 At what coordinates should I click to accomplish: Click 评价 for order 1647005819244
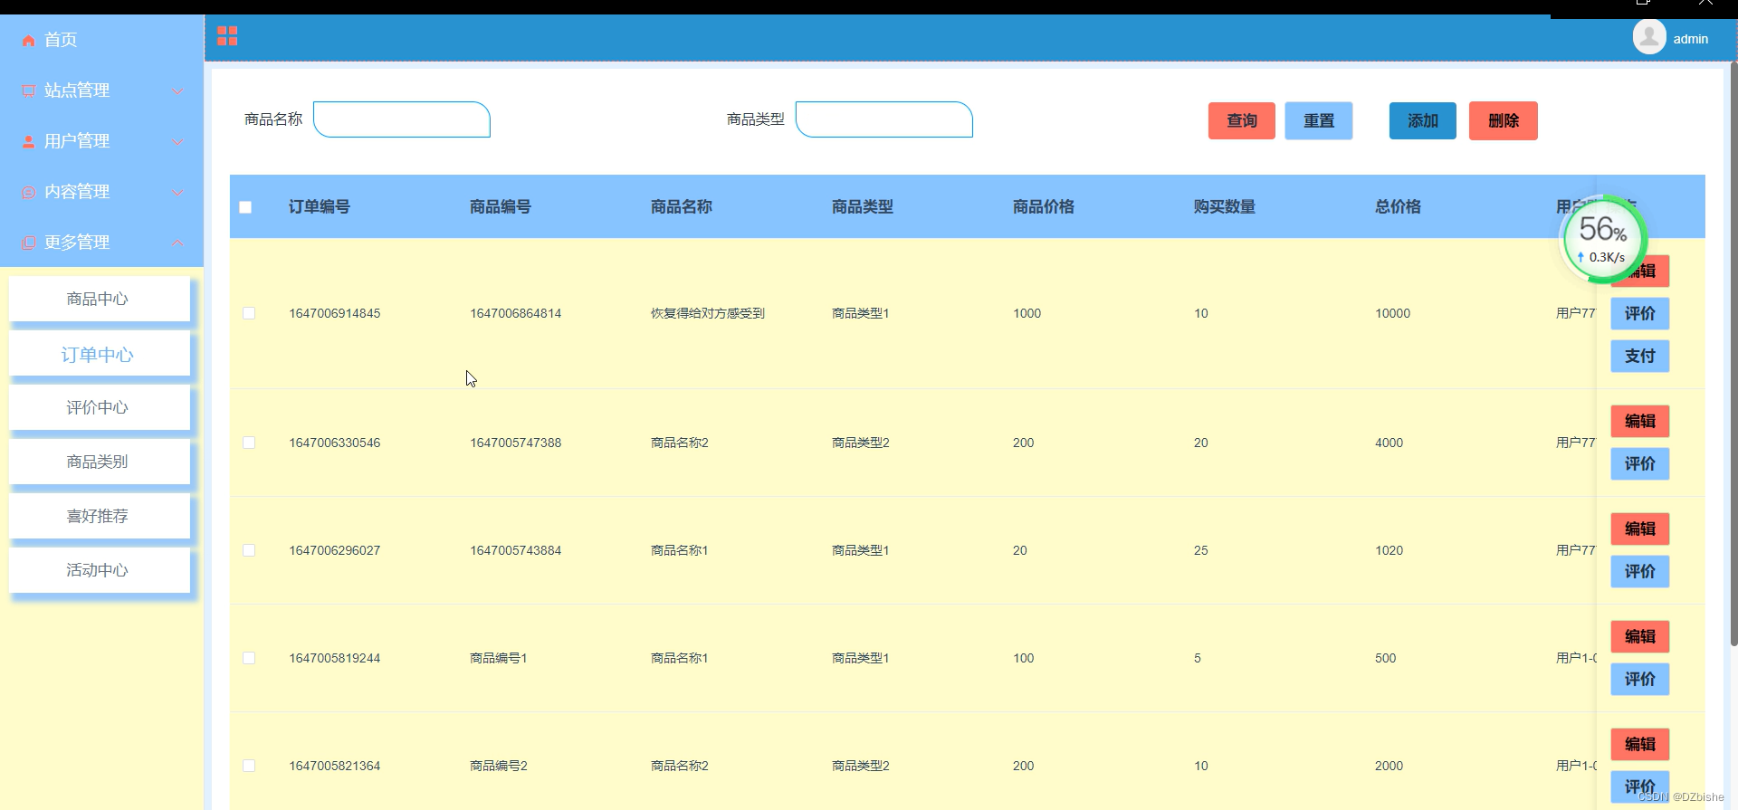[x=1640, y=679]
